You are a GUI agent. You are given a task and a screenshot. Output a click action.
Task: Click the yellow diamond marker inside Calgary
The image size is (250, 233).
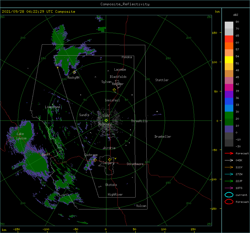click(x=110, y=160)
